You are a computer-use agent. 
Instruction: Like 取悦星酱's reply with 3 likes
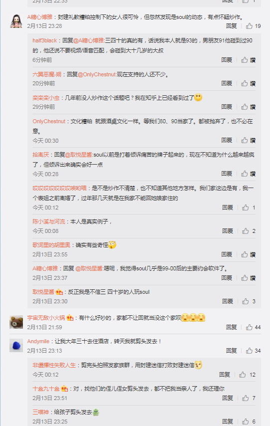(245, 301)
